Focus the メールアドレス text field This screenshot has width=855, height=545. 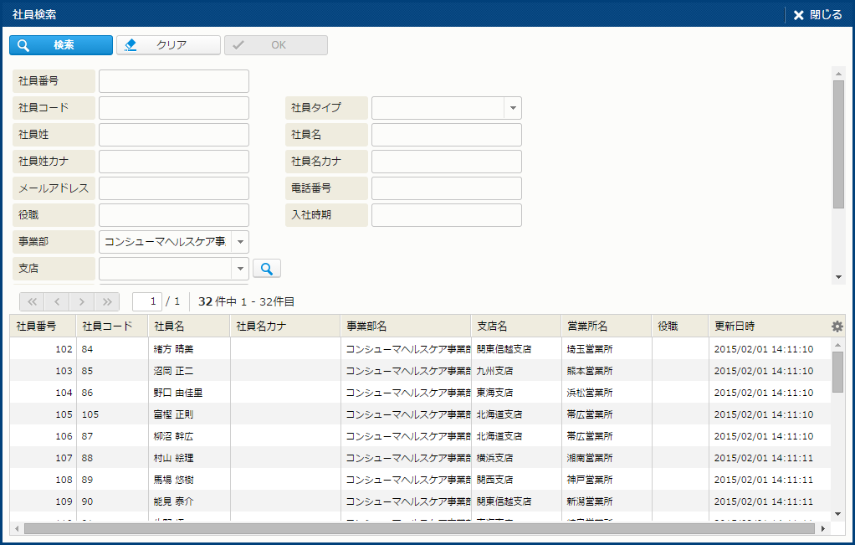(x=174, y=188)
